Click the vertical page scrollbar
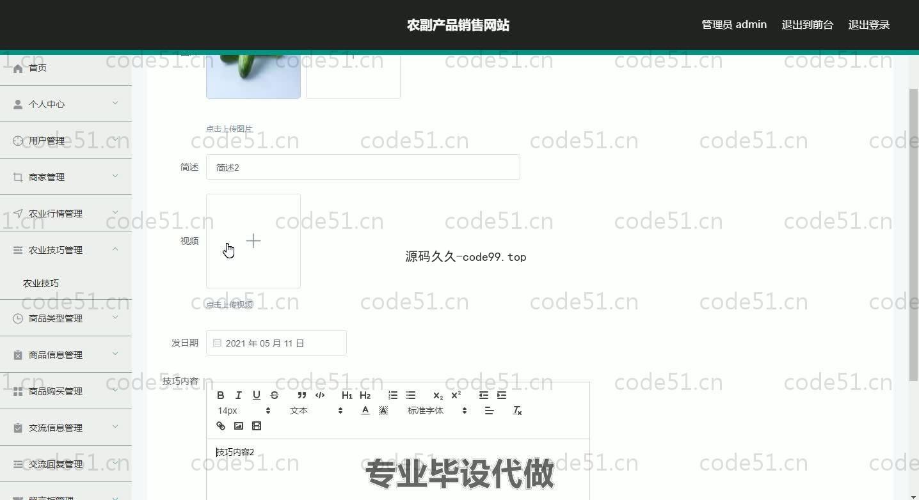Screen dimensions: 919x500 click(913, 235)
